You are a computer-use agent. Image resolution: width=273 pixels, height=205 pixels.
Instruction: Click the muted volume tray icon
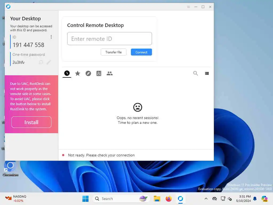230,199
